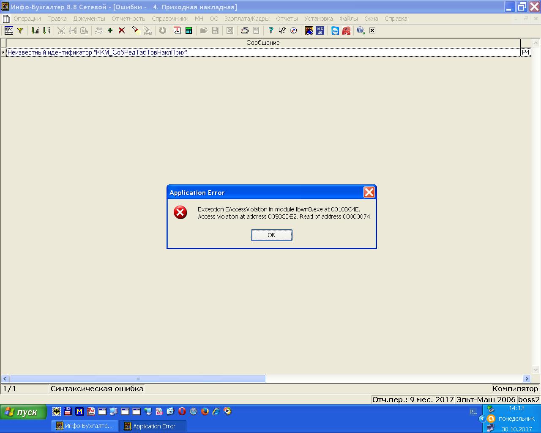The height and width of the screenshot is (433, 541).
Task: Open the Окна menu
Action: click(x=371, y=19)
